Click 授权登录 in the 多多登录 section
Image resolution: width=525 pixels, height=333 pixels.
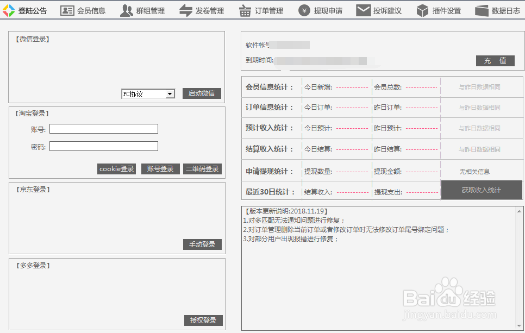(202, 321)
